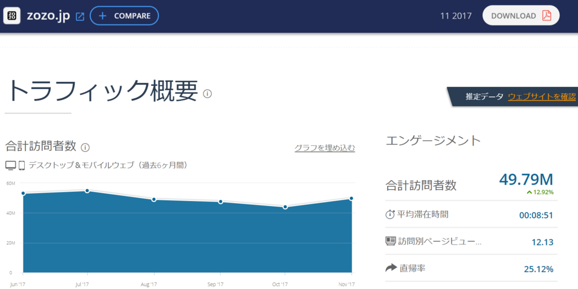Click the 20M axis label

click(x=10, y=243)
